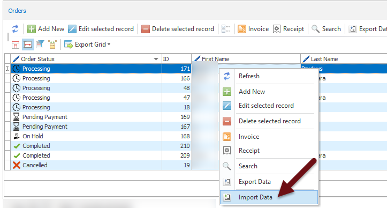
Task: Click the Last Name column header
Action: 344,59
